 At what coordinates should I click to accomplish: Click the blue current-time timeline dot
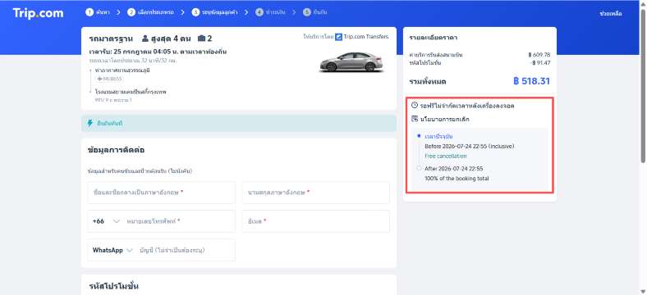[x=419, y=136]
